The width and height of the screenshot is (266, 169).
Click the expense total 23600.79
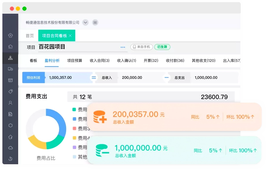click(214, 97)
